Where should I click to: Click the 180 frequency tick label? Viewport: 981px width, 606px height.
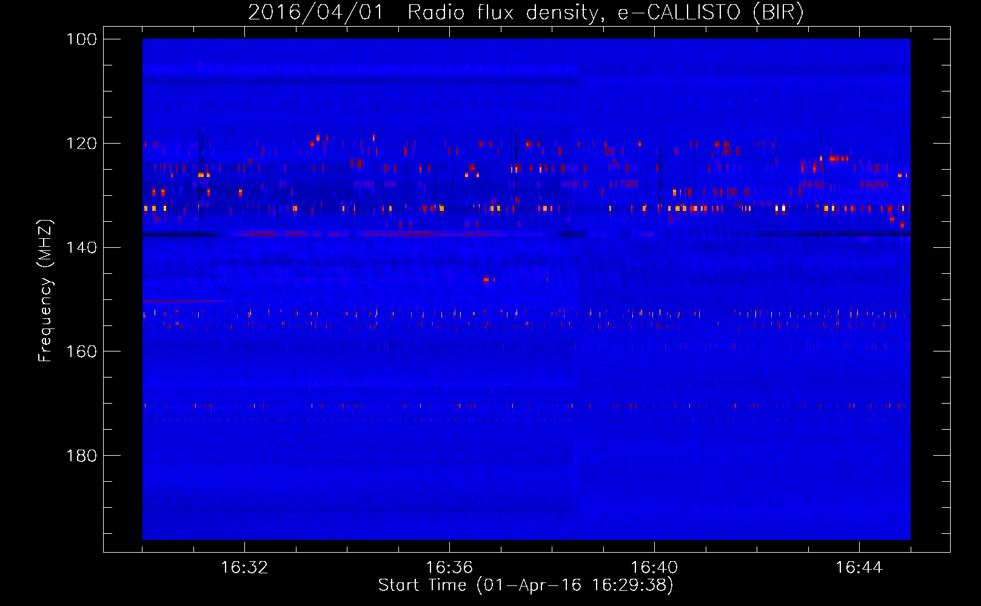pyautogui.click(x=81, y=456)
